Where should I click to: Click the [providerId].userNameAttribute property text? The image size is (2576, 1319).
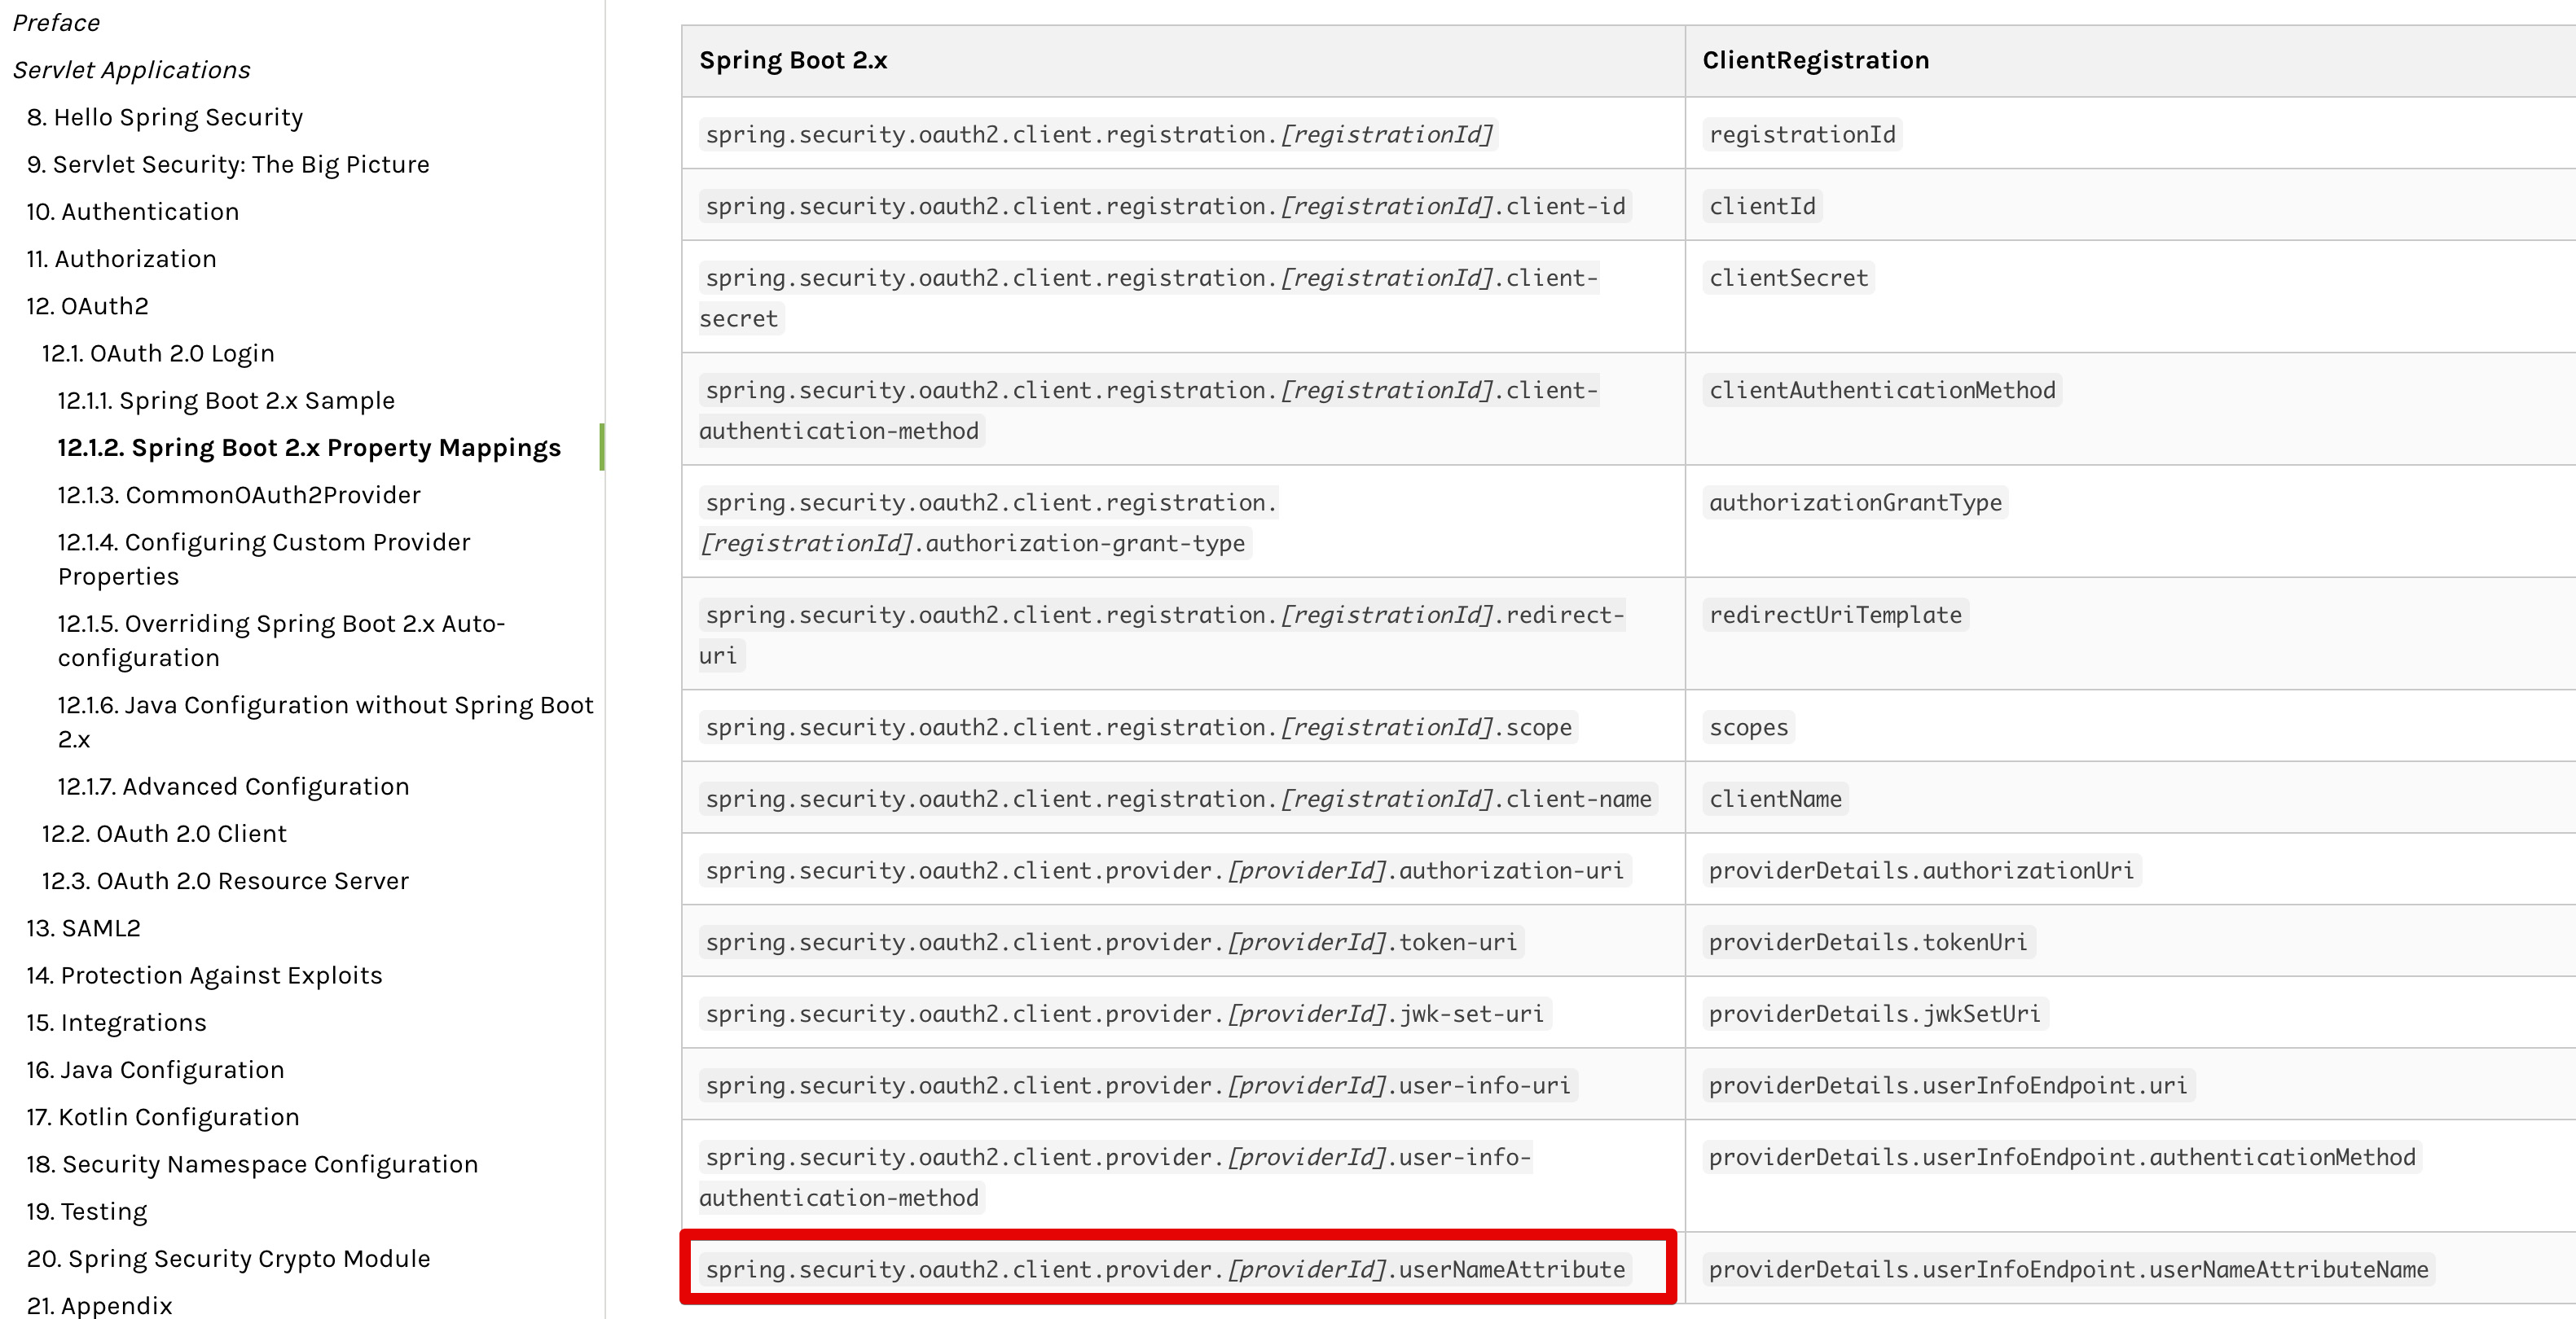coord(1165,1269)
